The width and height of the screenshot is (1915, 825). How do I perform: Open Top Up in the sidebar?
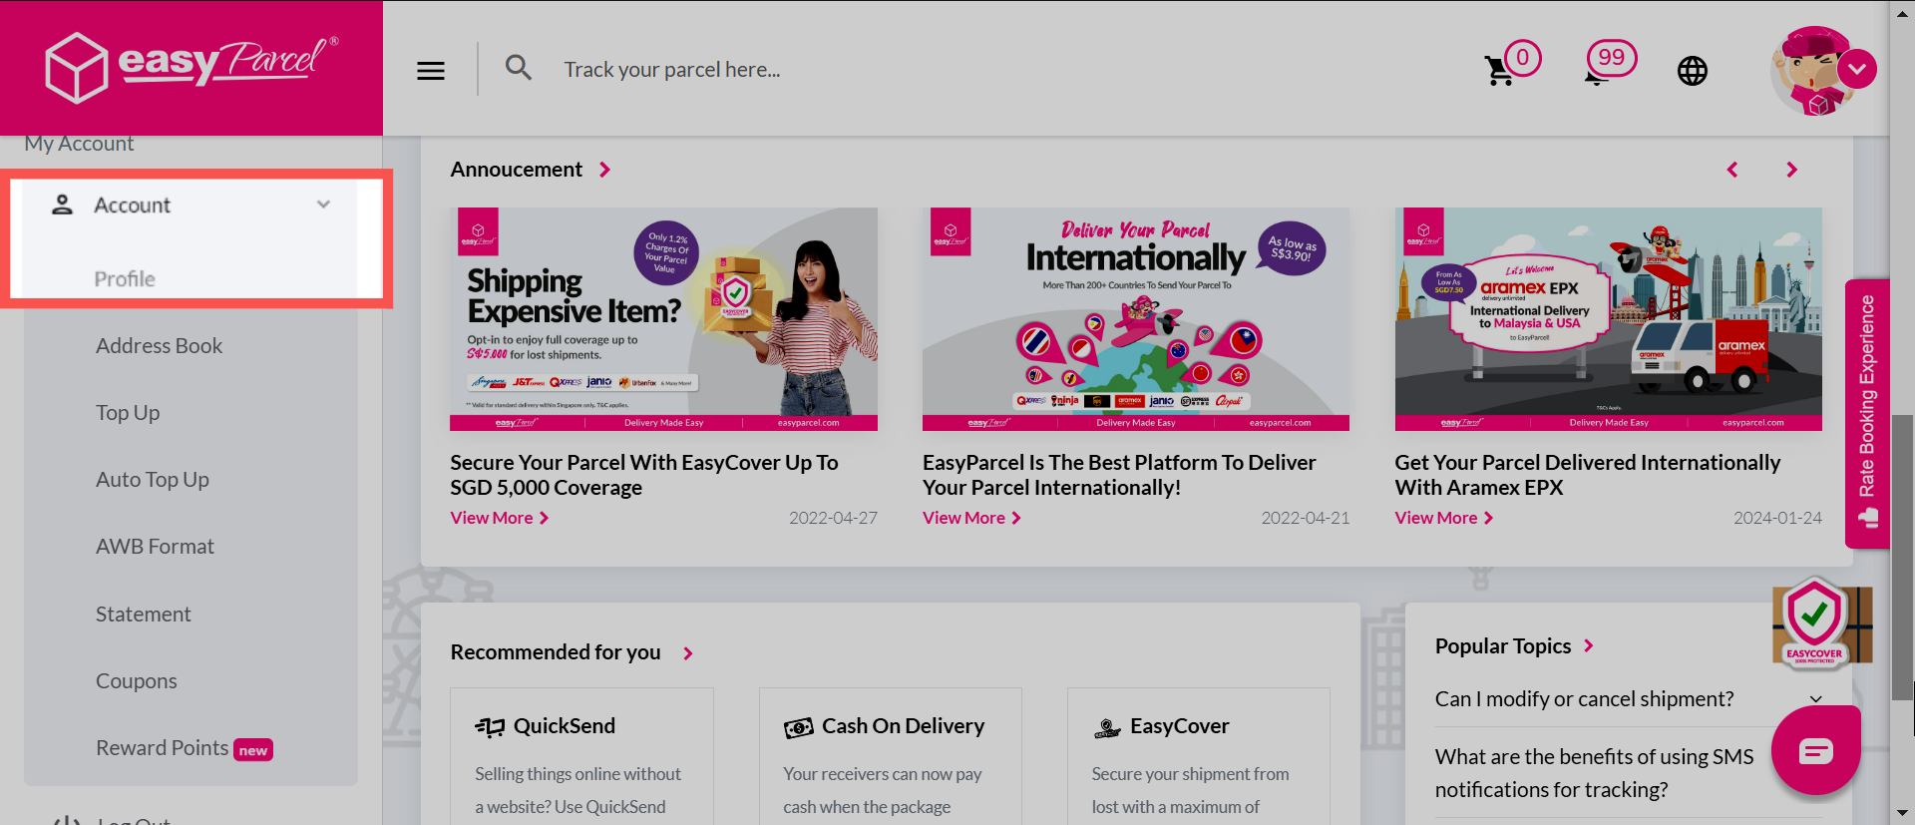click(x=128, y=413)
